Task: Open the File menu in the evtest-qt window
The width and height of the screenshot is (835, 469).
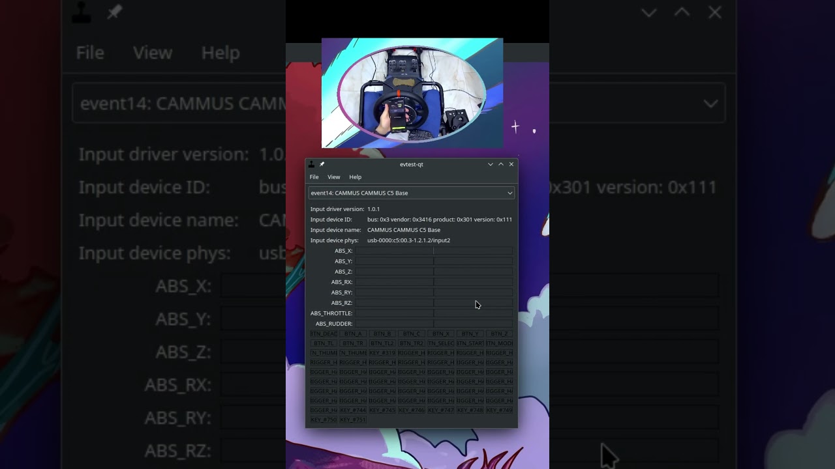Action: coord(314,177)
